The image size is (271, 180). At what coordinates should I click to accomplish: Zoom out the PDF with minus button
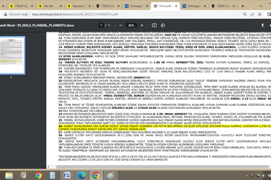click(121, 25)
